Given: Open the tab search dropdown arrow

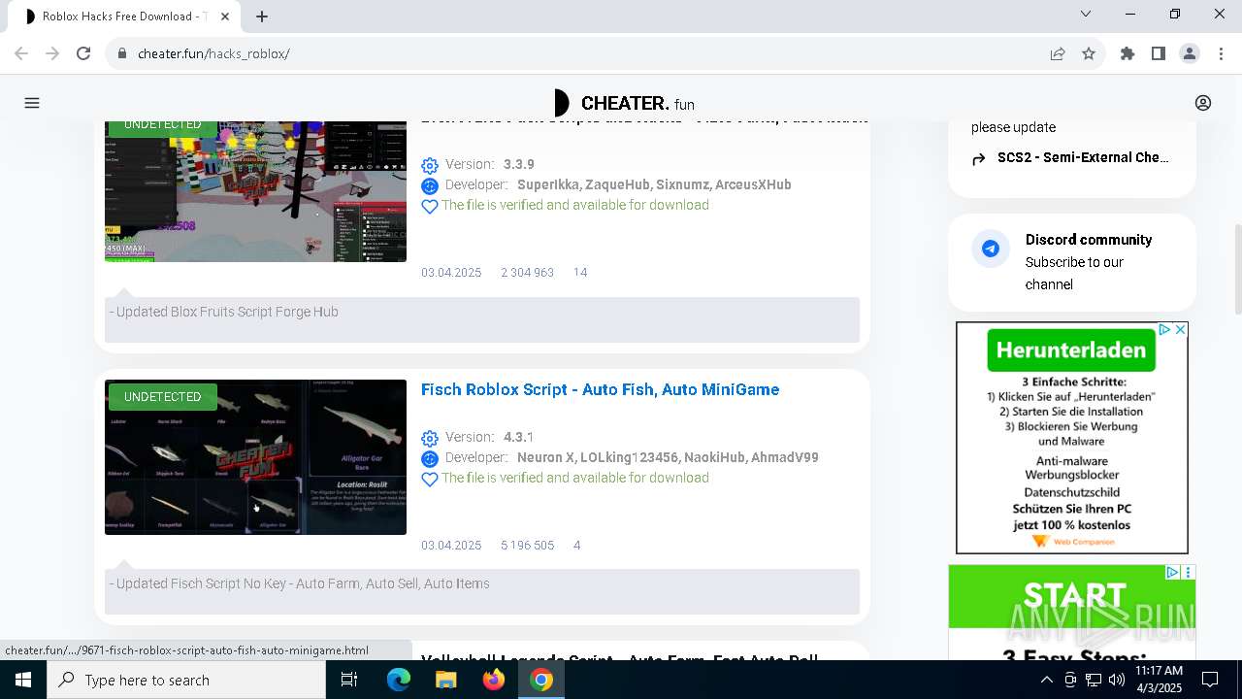Looking at the screenshot, I should coord(1086,14).
